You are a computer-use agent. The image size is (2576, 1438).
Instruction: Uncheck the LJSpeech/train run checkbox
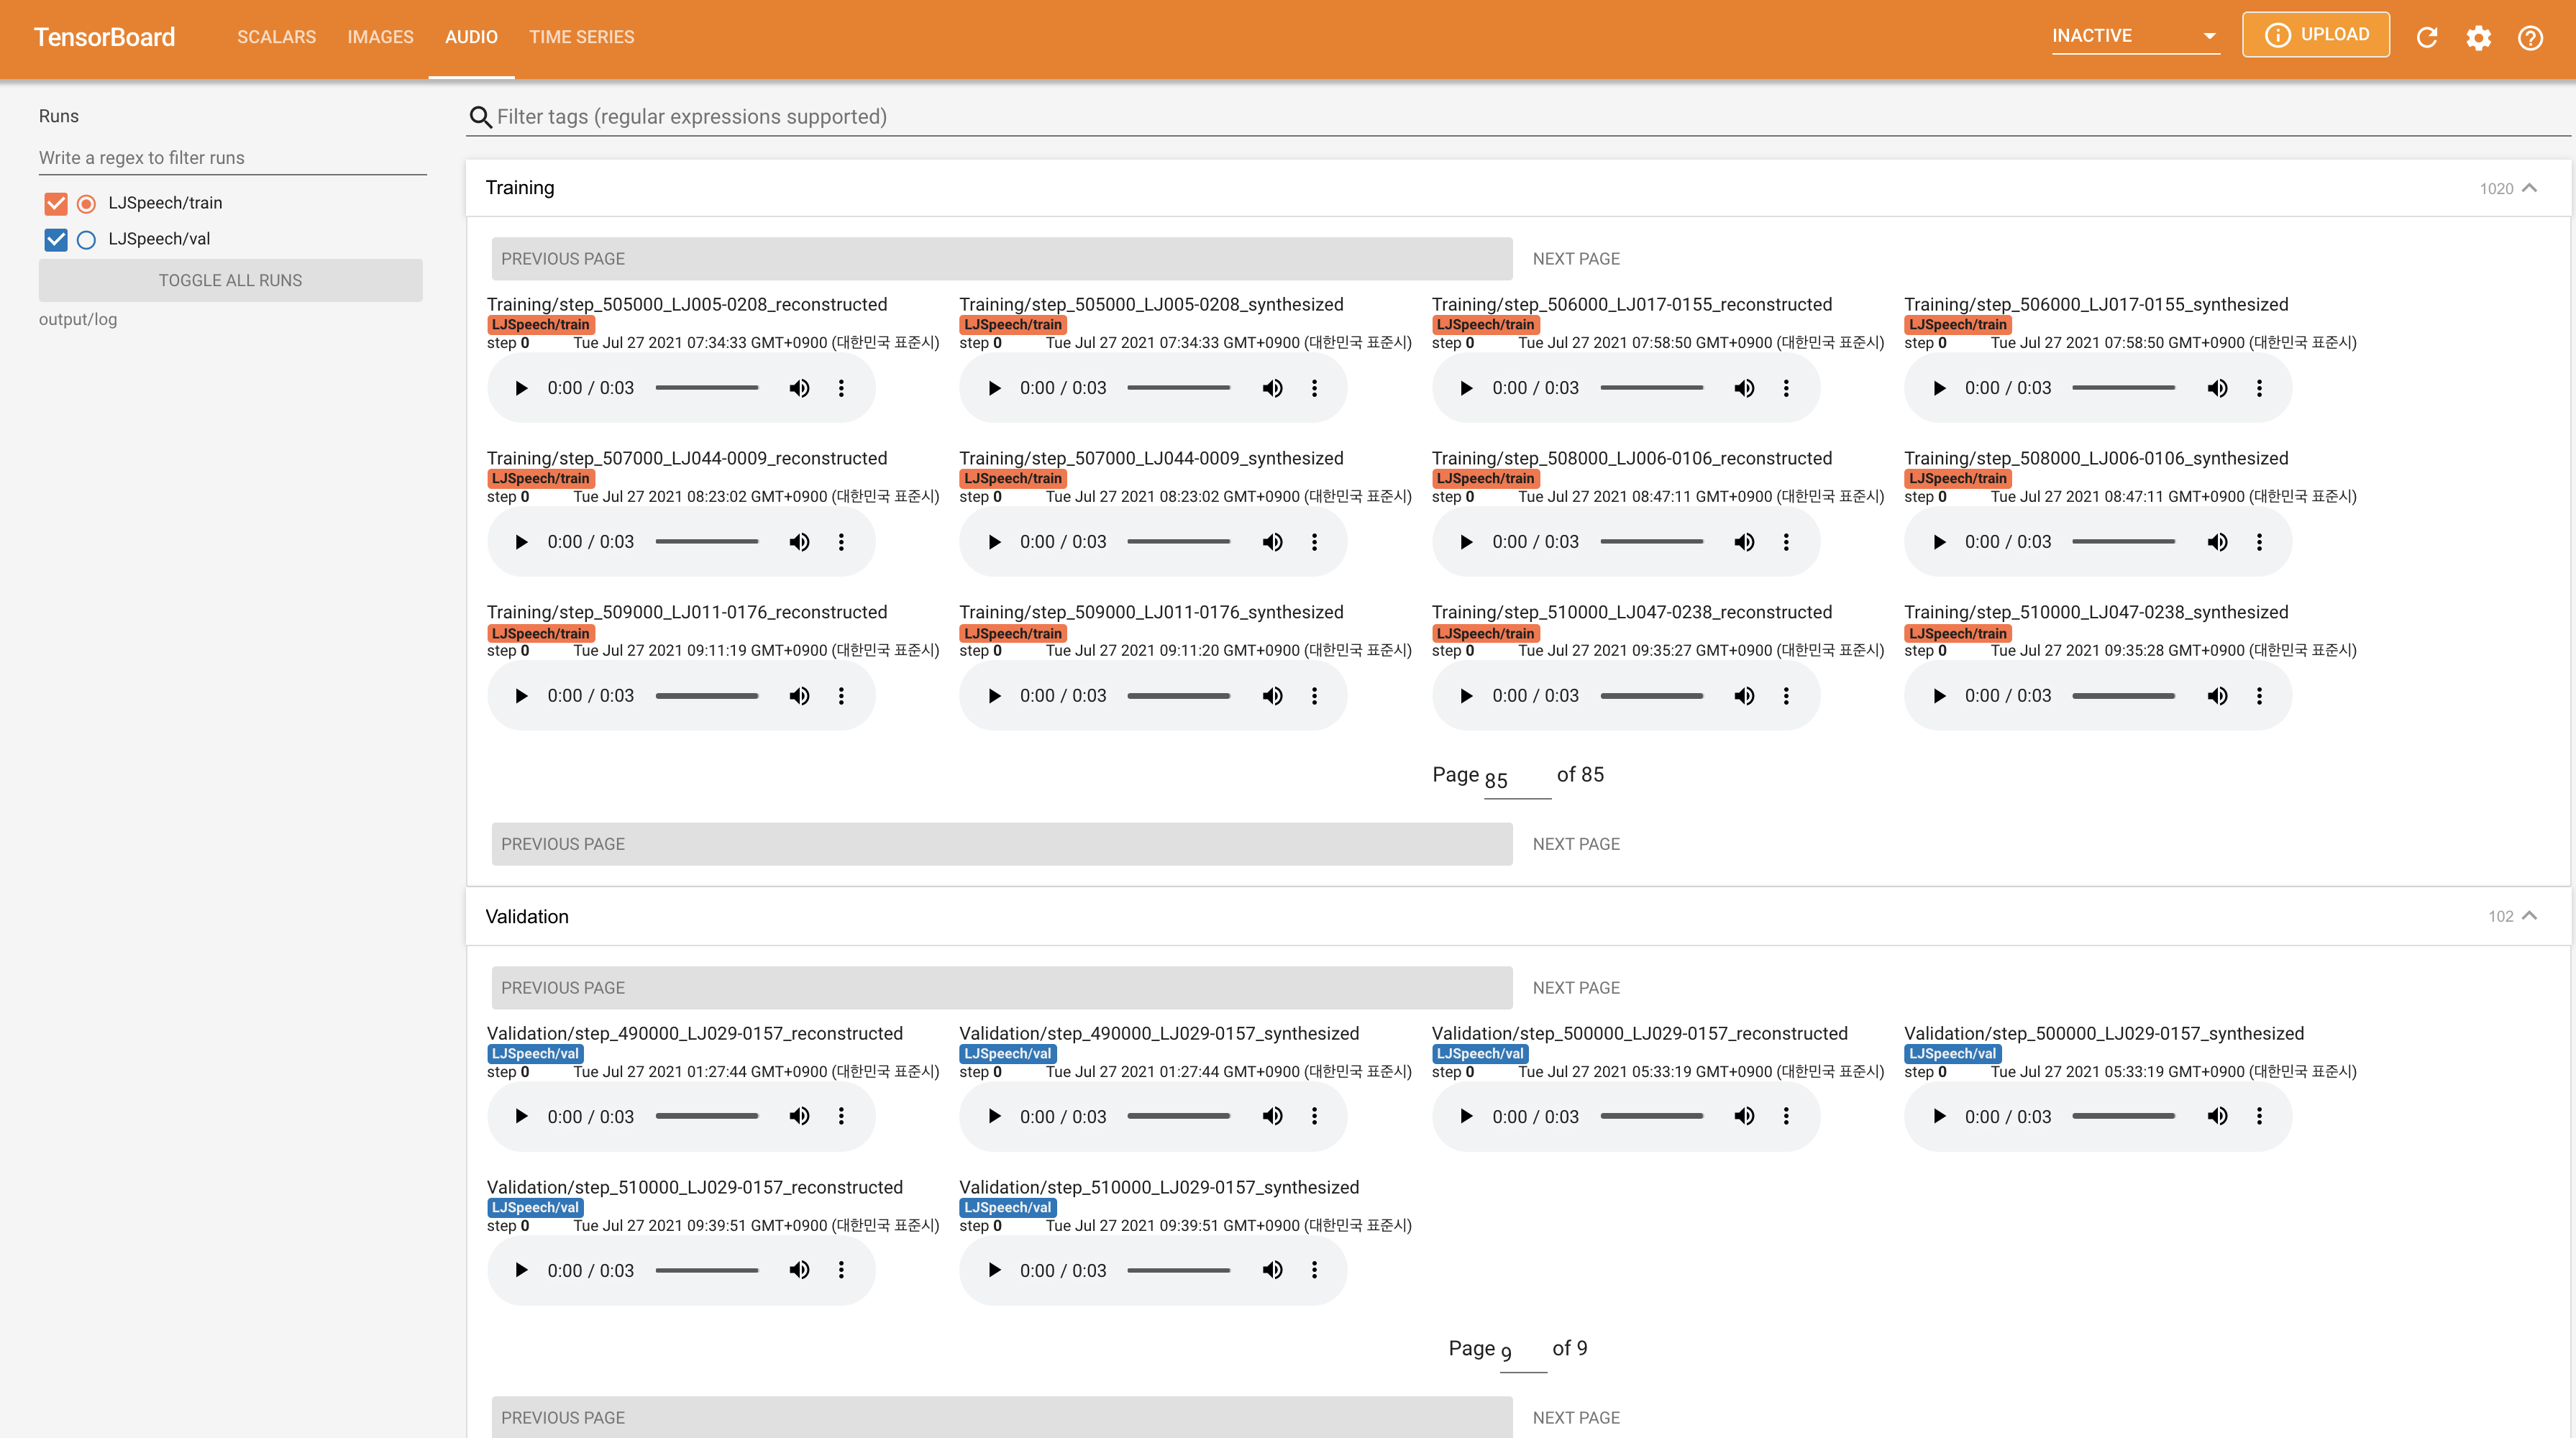pos(56,203)
